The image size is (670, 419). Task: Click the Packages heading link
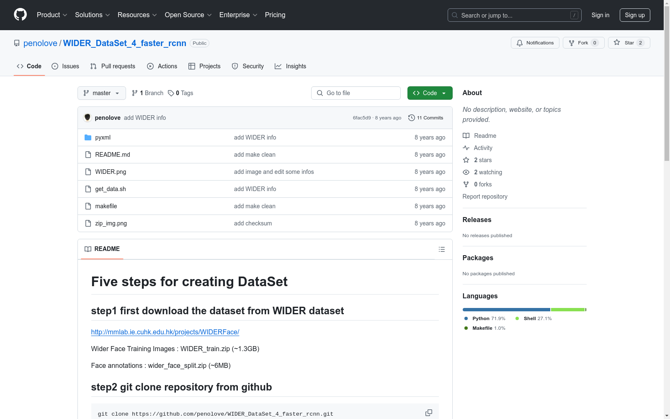(x=478, y=258)
